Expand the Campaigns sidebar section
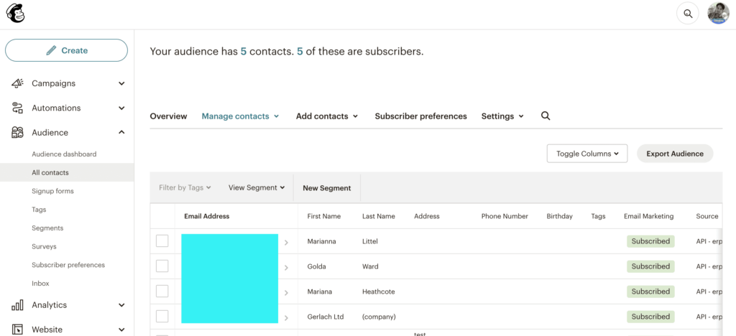The width and height of the screenshot is (736, 336). coord(121,83)
